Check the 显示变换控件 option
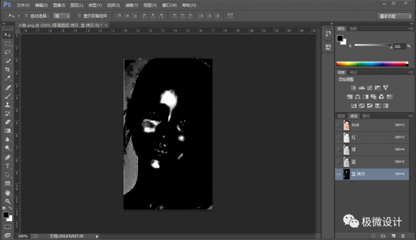 point(78,16)
